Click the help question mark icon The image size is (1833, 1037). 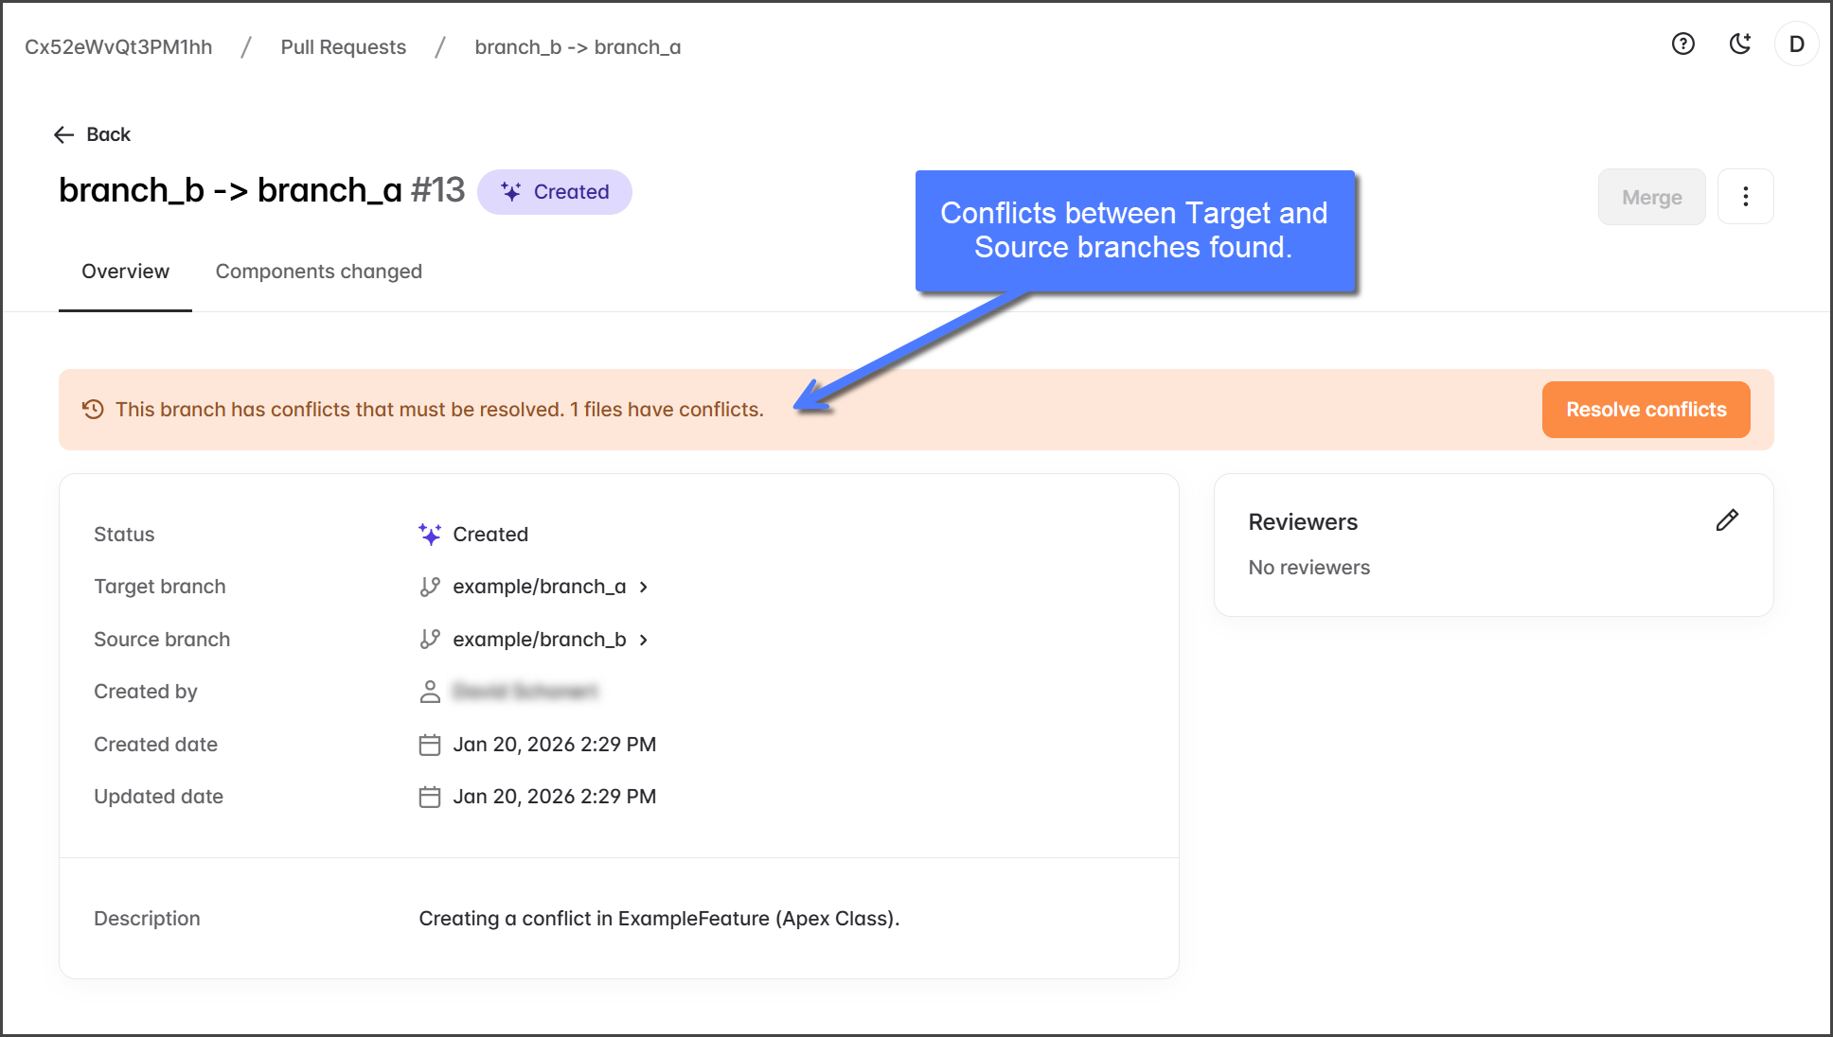(1682, 44)
